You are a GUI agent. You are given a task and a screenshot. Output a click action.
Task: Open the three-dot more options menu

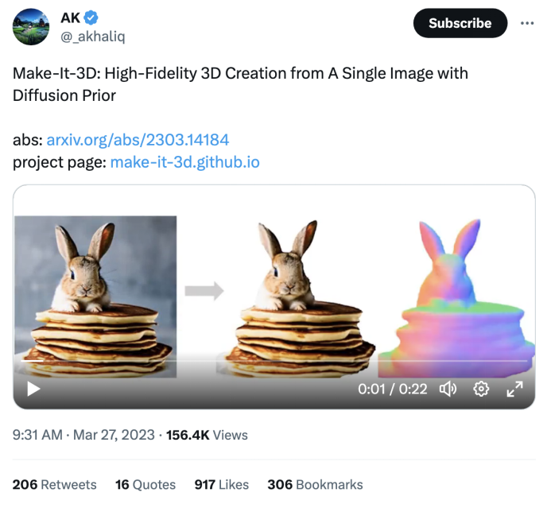point(527,23)
